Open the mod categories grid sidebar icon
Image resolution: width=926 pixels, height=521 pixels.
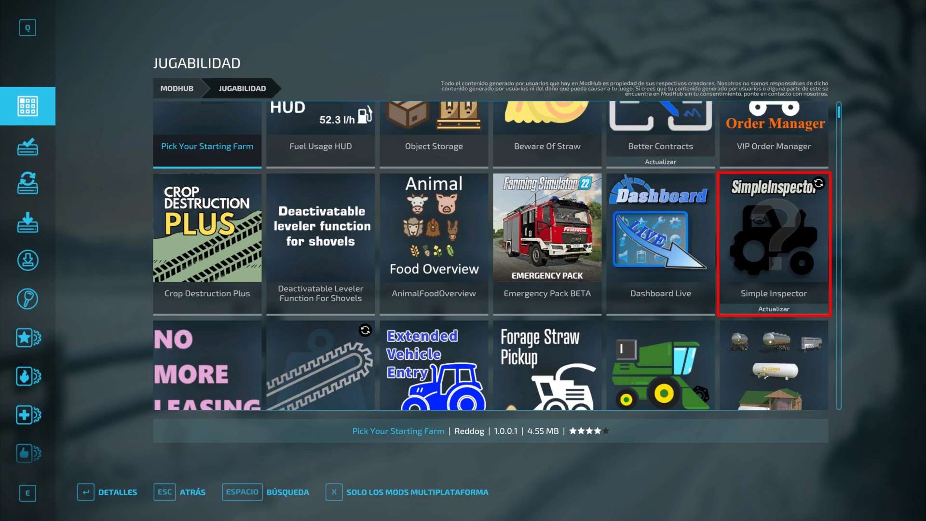27,106
